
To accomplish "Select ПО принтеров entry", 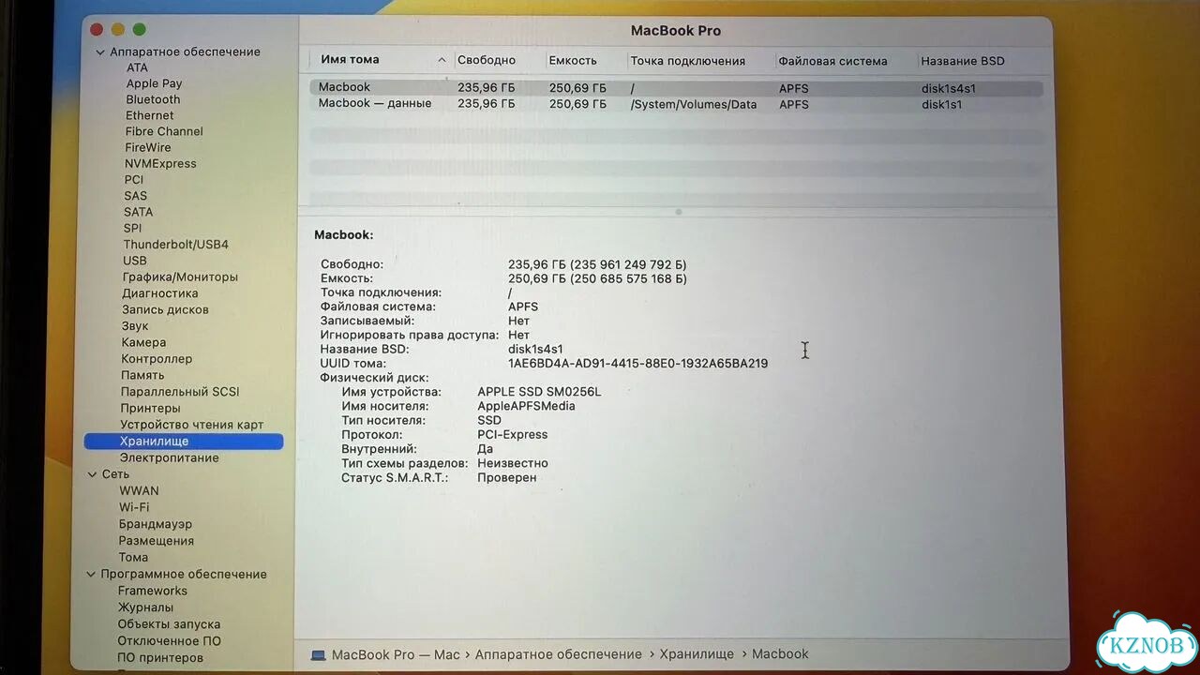I will [x=160, y=657].
